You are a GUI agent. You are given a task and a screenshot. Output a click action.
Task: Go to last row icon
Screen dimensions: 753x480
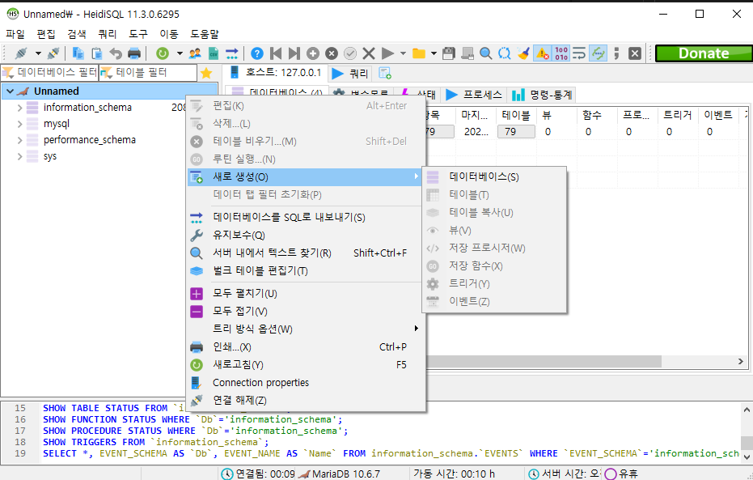tap(294, 53)
